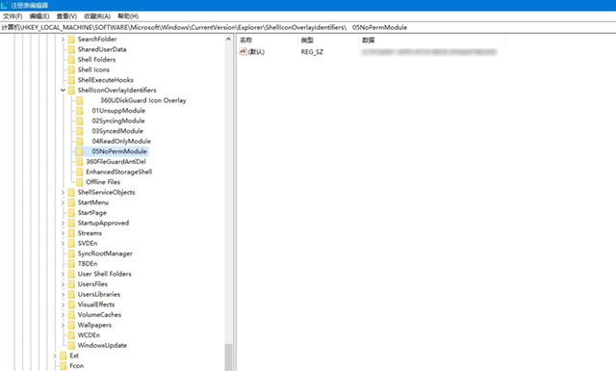Click the WCDEn folder icon

(71, 335)
